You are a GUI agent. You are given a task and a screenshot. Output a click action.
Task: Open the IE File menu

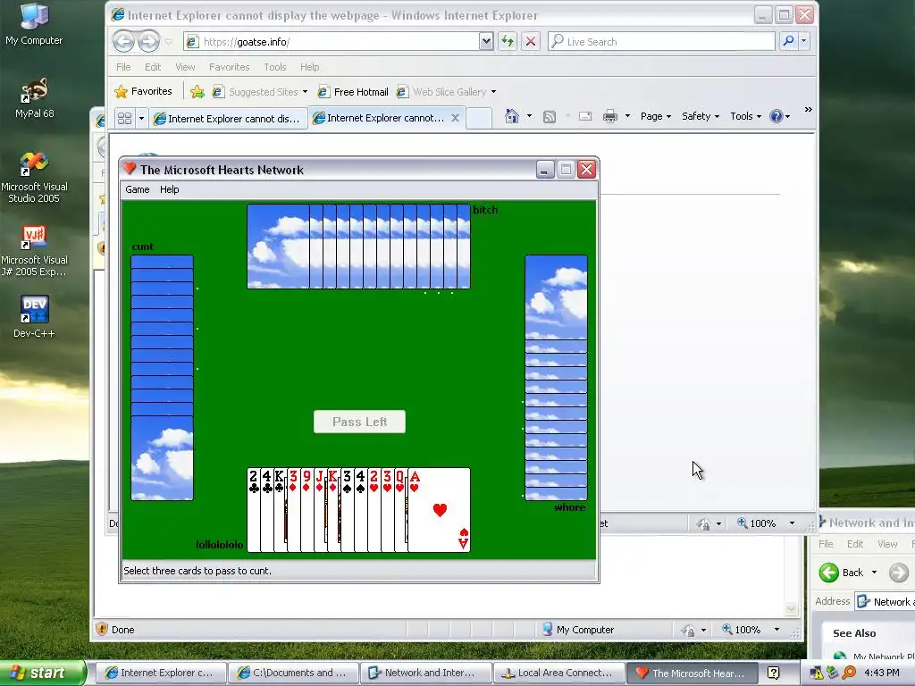[x=123, y=67]
